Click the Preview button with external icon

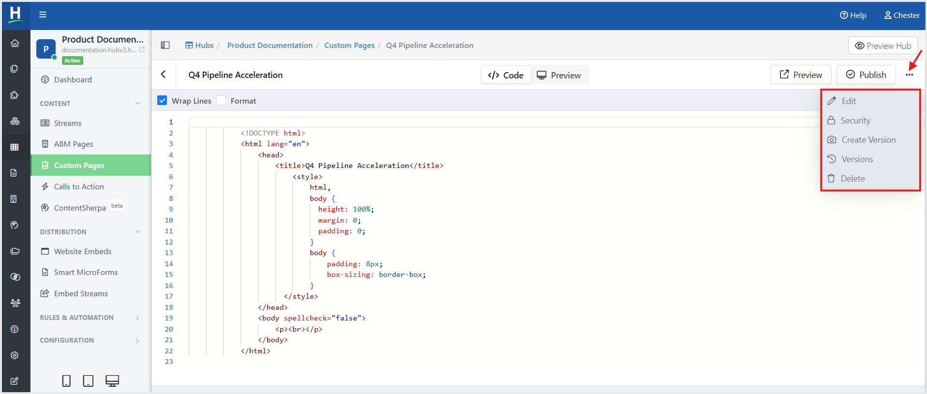coord(801,75)
